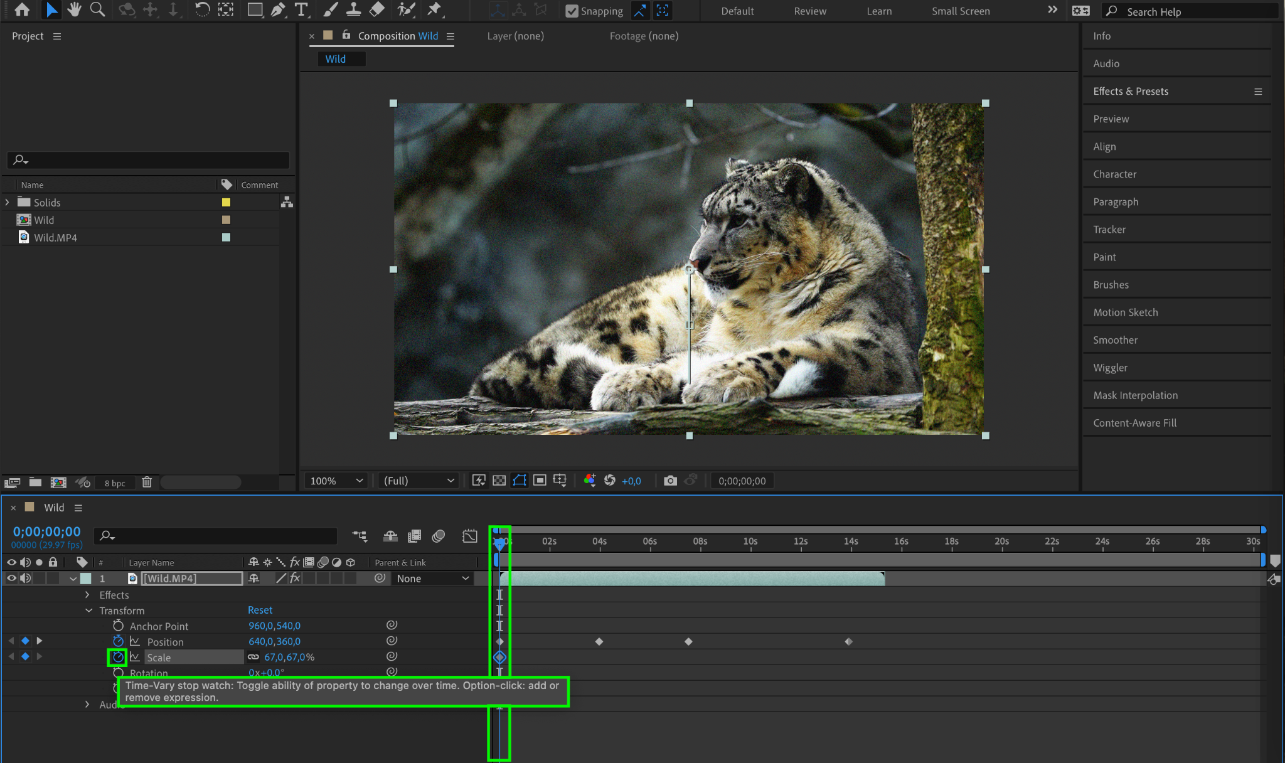Click the Transform Reset link

(260, 610)
